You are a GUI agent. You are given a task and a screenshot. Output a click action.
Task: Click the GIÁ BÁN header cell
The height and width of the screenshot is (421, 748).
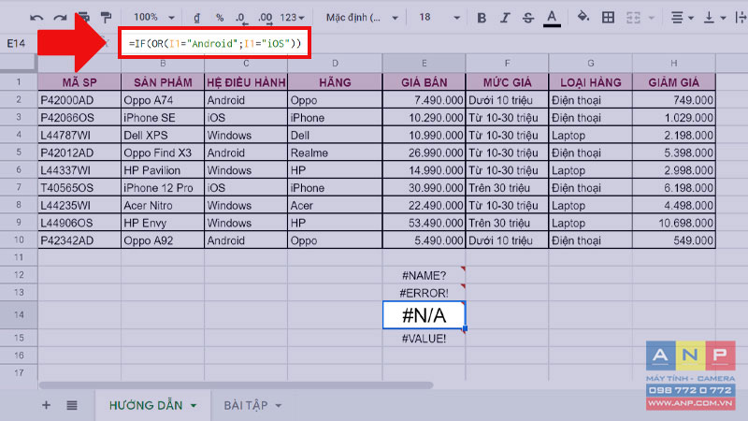coord(424,82)
